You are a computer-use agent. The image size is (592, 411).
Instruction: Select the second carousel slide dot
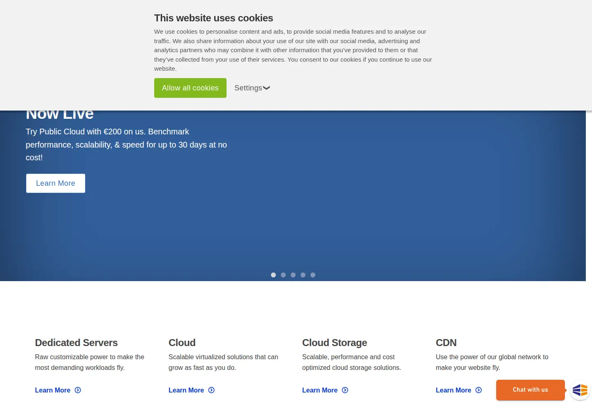coord(283,275)
